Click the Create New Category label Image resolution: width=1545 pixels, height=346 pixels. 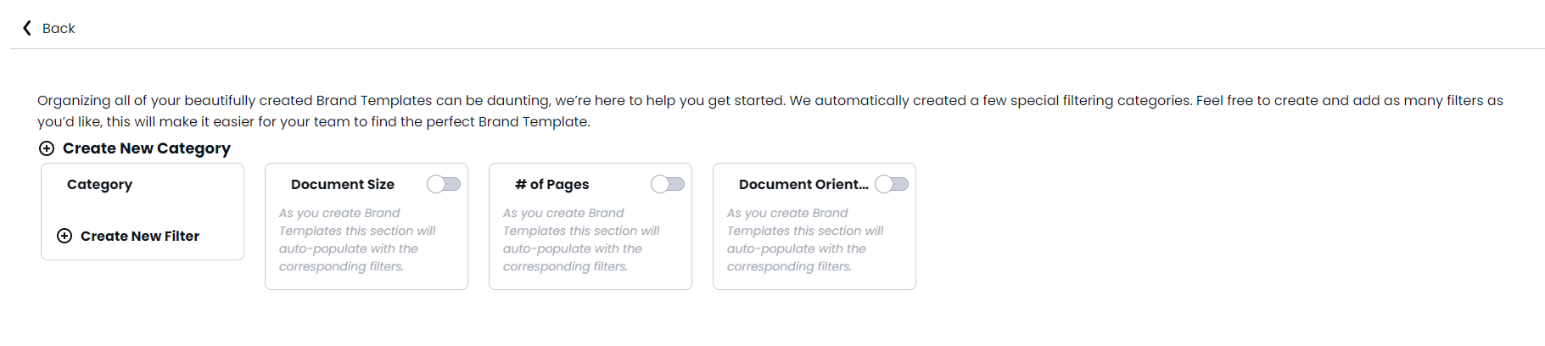tap(147, 148)
